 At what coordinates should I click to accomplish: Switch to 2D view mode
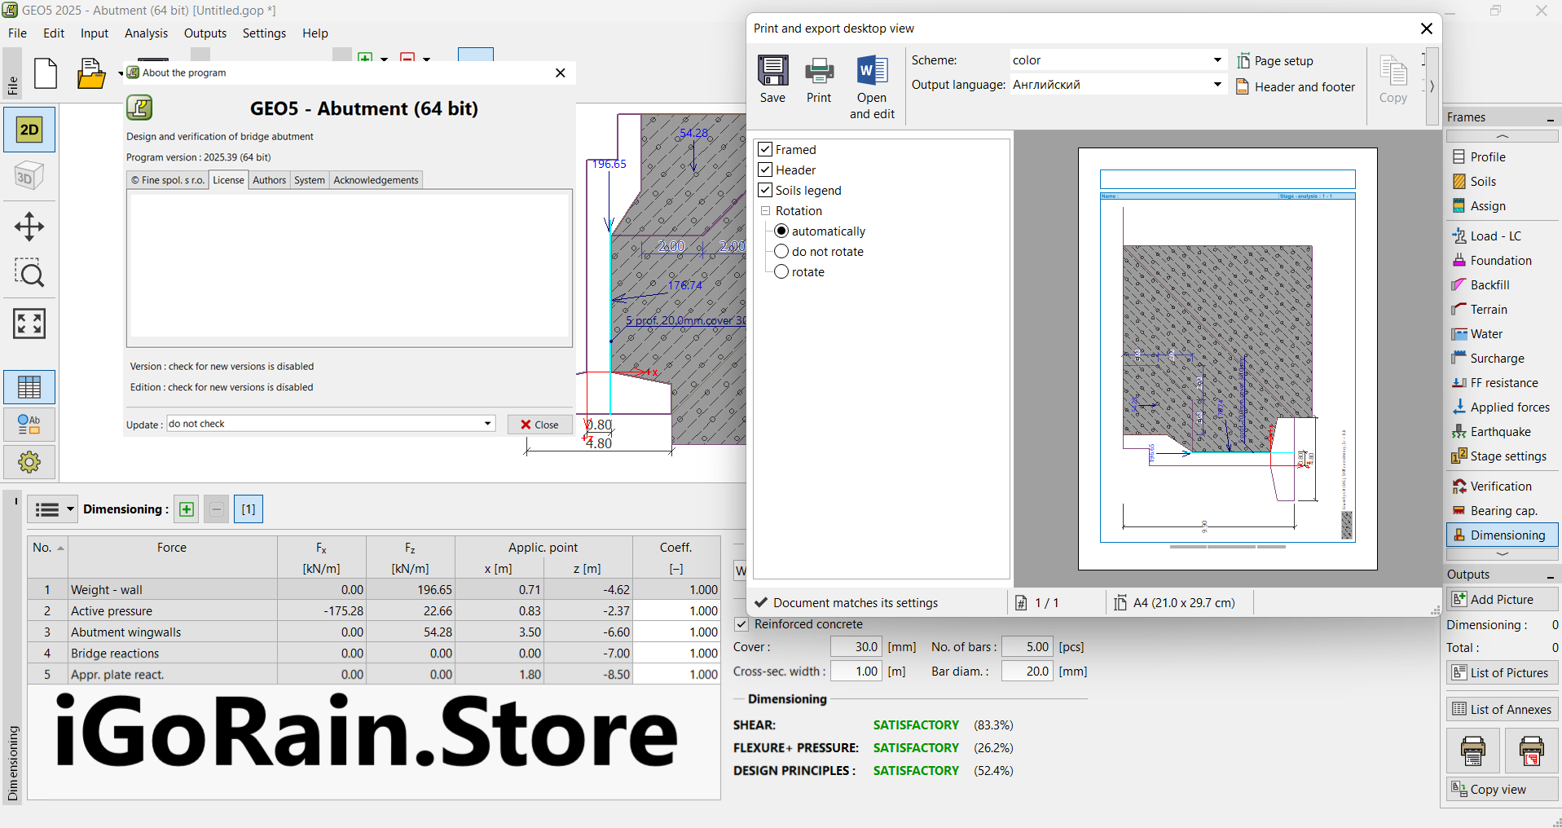(x=29, y=130)
